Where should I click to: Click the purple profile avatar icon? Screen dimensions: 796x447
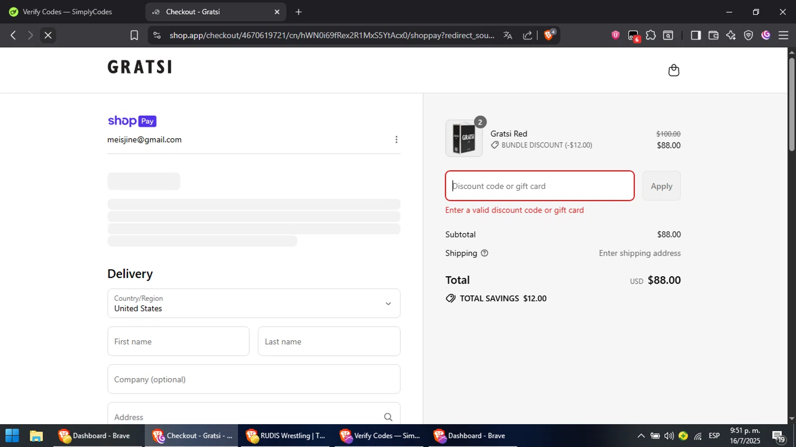(766, 35)
